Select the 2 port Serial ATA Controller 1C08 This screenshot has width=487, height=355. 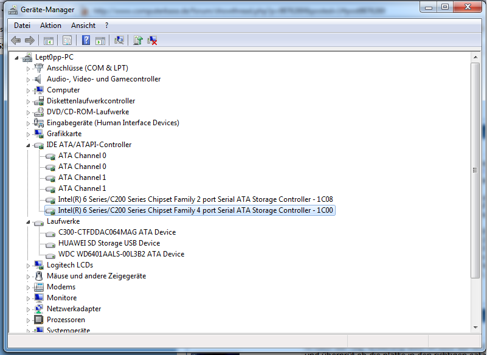pos(195,199)
